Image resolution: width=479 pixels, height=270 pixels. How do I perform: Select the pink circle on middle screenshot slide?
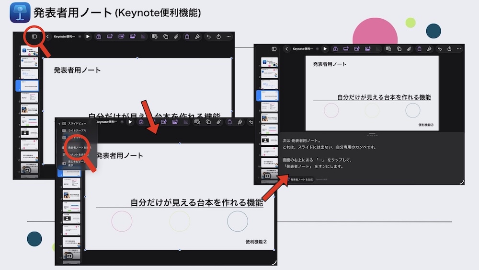pos(122,221)
